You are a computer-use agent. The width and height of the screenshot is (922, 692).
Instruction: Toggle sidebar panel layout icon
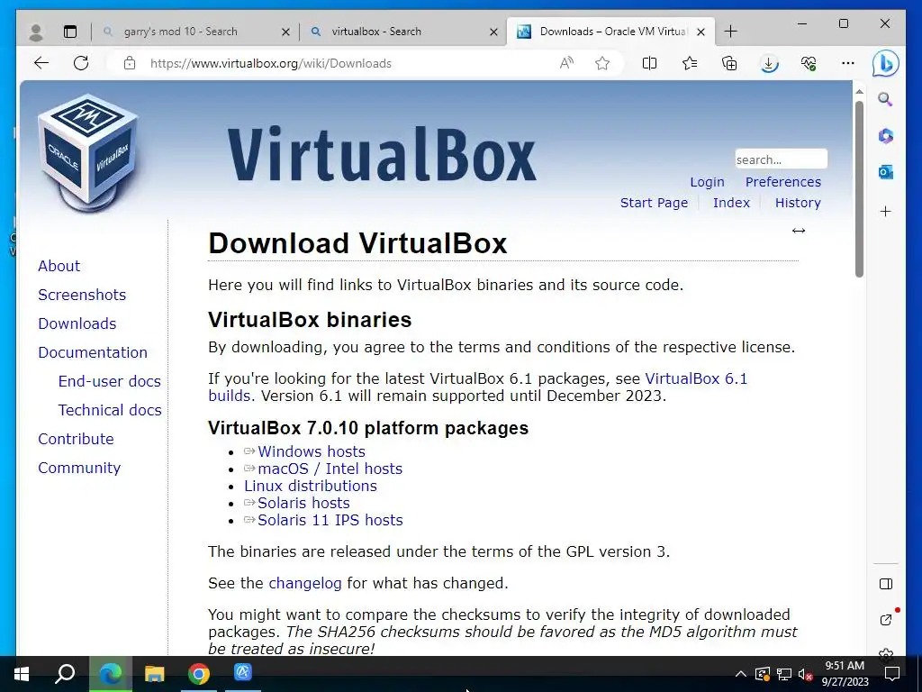coord(886,584)
